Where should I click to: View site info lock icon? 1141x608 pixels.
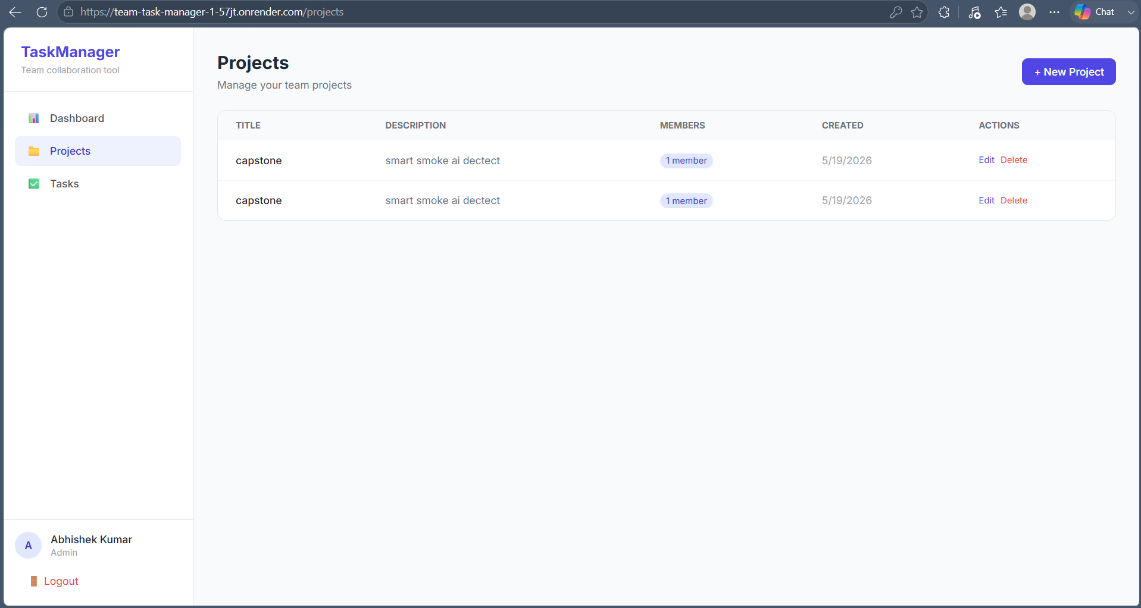click(x=68, y=12)
